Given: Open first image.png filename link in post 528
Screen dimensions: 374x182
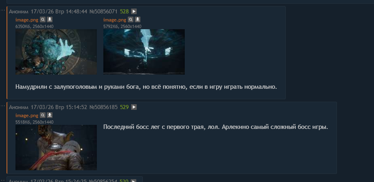Looking at the screenshot, I should click(27, 20).
